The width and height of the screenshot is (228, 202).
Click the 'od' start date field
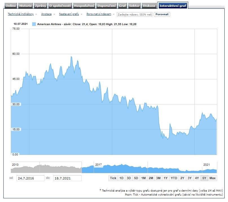tap(30, 178)
